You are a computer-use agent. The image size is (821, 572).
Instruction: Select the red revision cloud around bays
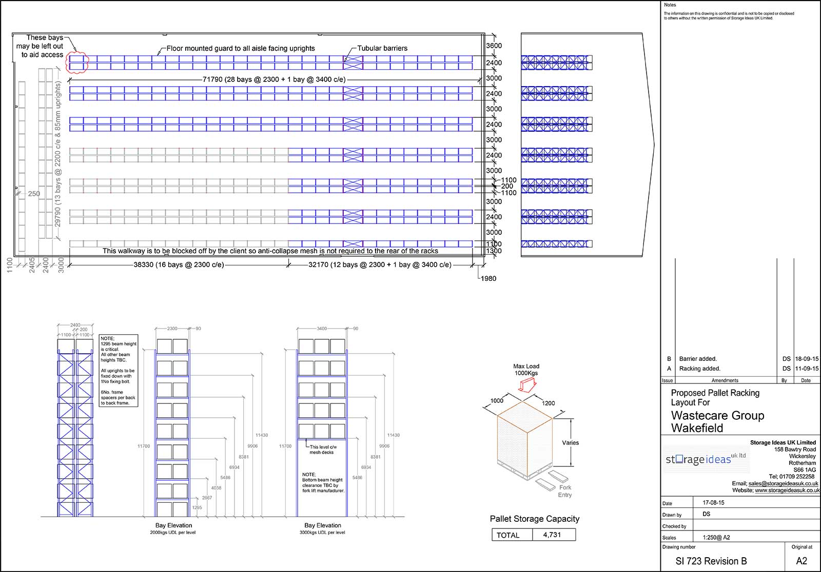point(77,63)
